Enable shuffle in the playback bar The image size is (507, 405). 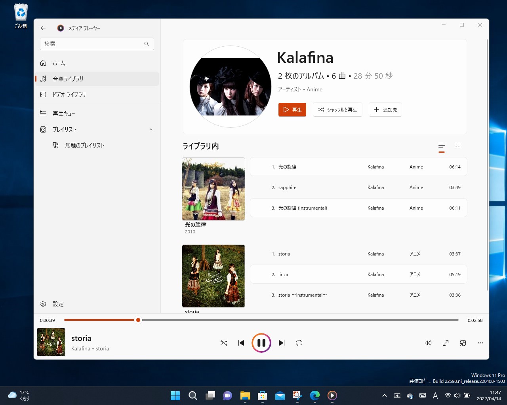pyautogui.click(x=223, y=343)
